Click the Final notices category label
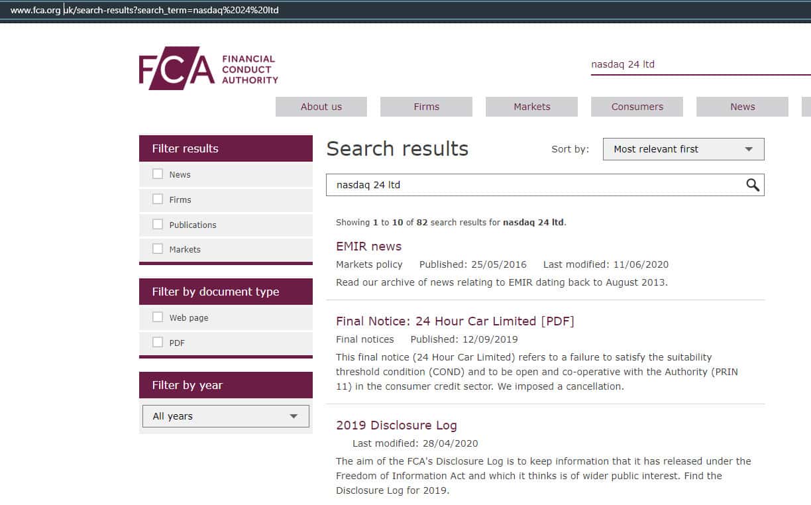This screenshot has height=505, width=811. [365, 339]
